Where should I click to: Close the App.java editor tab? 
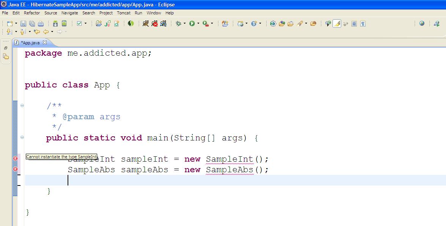point(45,42)
